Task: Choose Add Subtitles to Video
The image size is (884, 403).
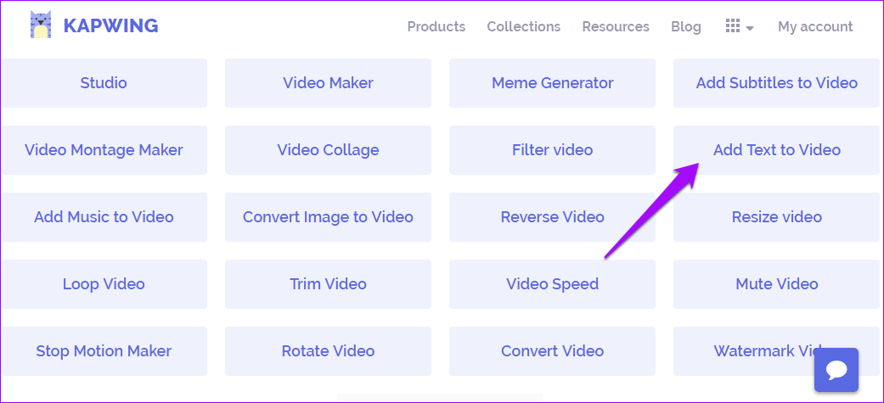Action: [776, 83]
